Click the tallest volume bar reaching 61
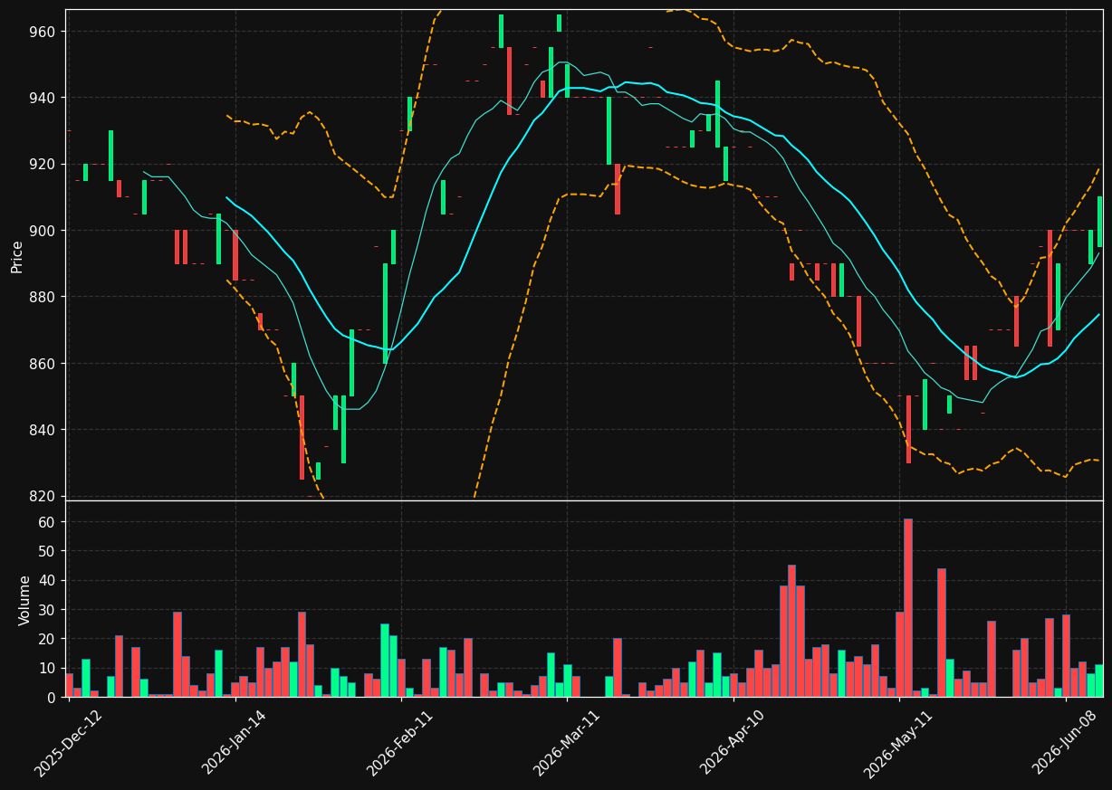Viewport: 1112px width, 790px height. [908, 607]
